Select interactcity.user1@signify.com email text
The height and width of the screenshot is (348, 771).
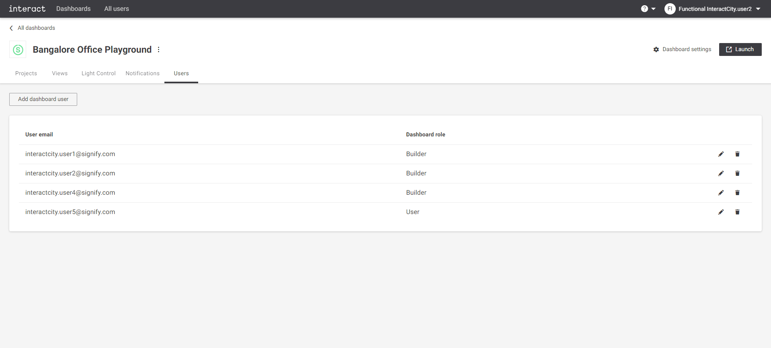click(70, 154)
